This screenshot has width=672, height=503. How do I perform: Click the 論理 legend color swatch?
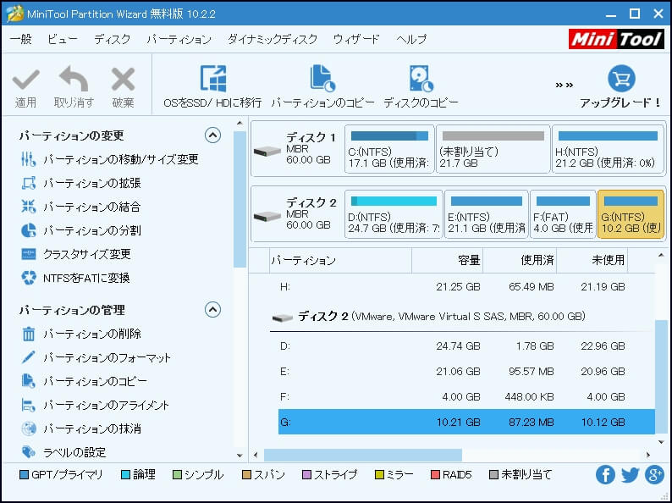(x=125, y=475)
